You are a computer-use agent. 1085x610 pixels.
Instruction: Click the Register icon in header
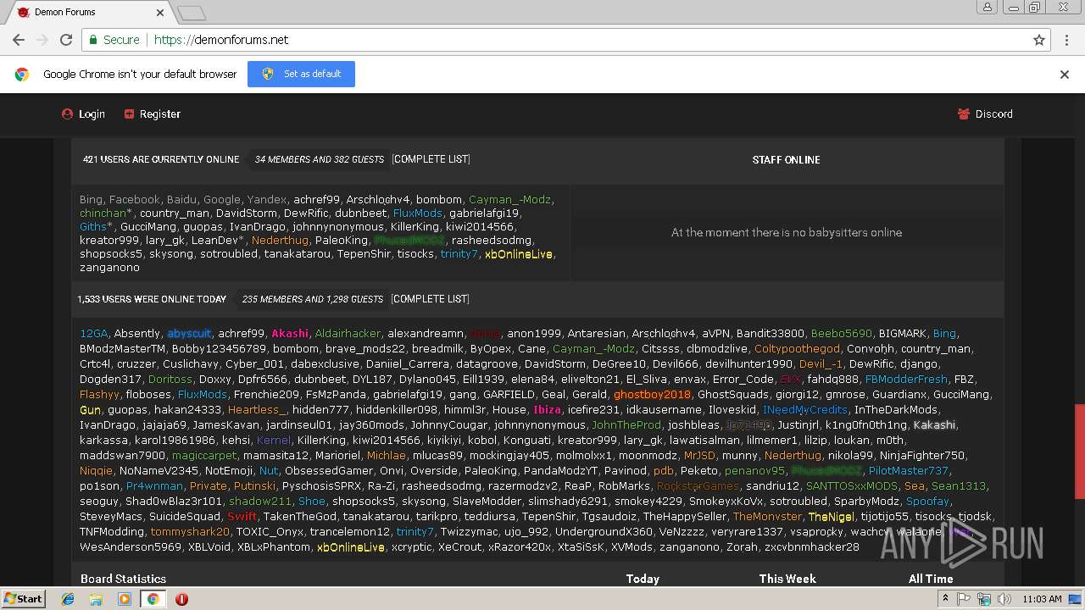[x=129, y=114]
